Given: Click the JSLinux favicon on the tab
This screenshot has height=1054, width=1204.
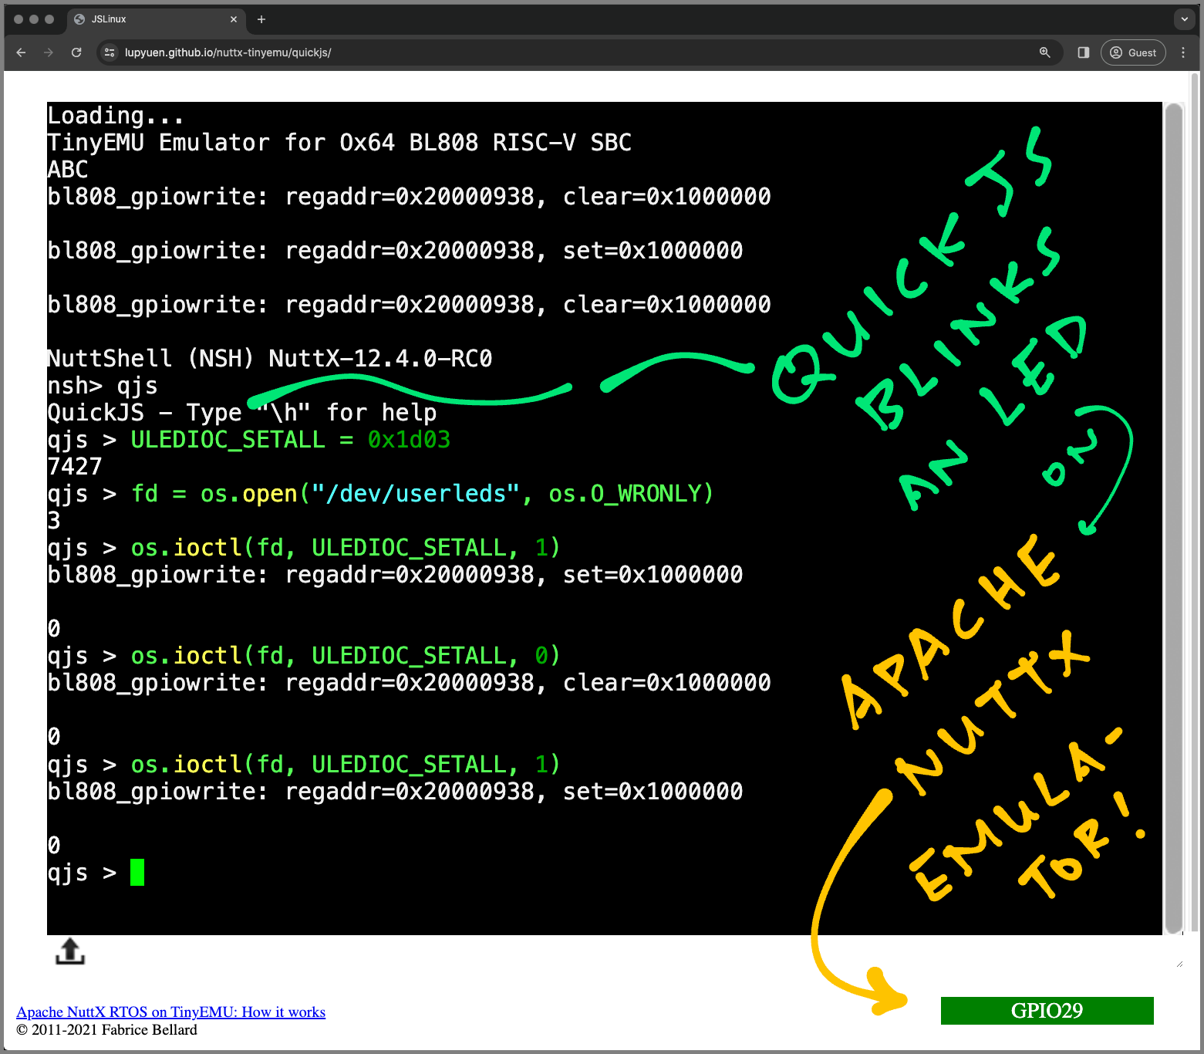Looking at the screenshot, I should pyautogui.click(x=79, y=19).
